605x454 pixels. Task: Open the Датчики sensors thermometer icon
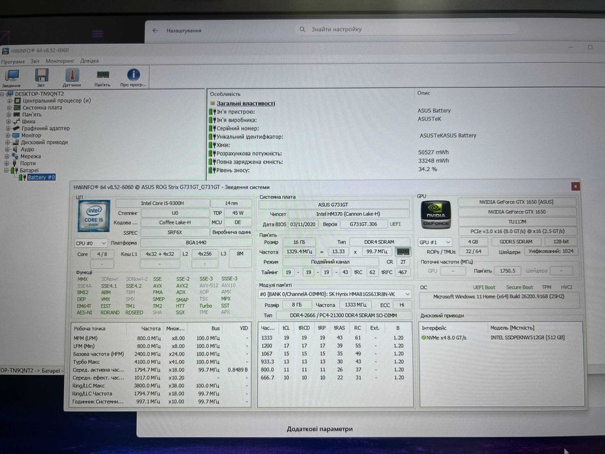pyautogui.click(x=72, y=77)
